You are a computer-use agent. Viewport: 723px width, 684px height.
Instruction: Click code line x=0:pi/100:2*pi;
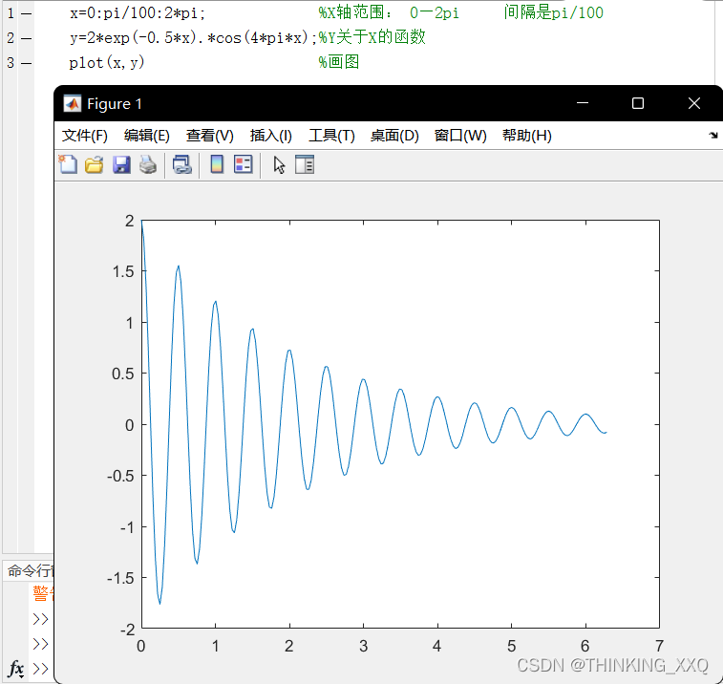(x=138, y=13)
